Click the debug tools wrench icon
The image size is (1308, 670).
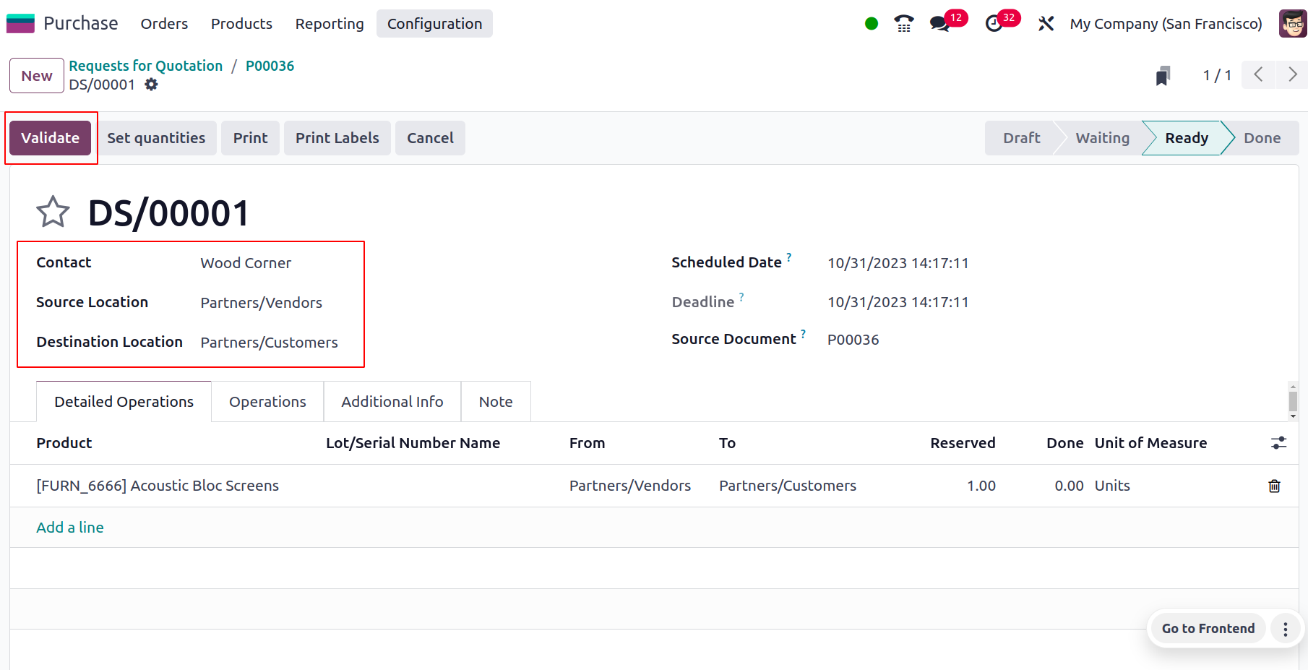coord(1046,24)
